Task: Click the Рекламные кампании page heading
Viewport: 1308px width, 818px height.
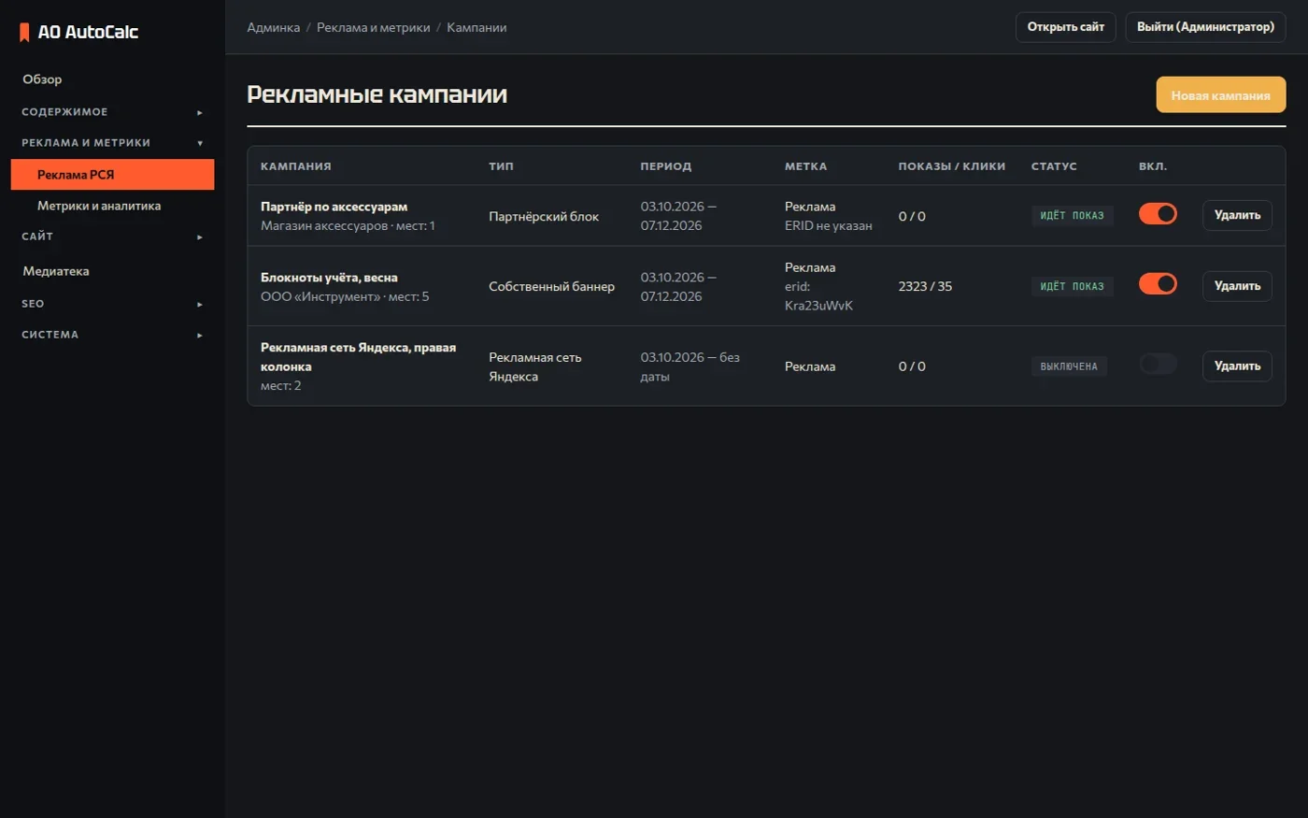Action: click(x=377, y=94)
